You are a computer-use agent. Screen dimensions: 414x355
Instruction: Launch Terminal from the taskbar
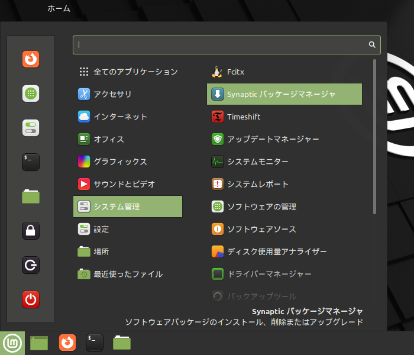95,343
